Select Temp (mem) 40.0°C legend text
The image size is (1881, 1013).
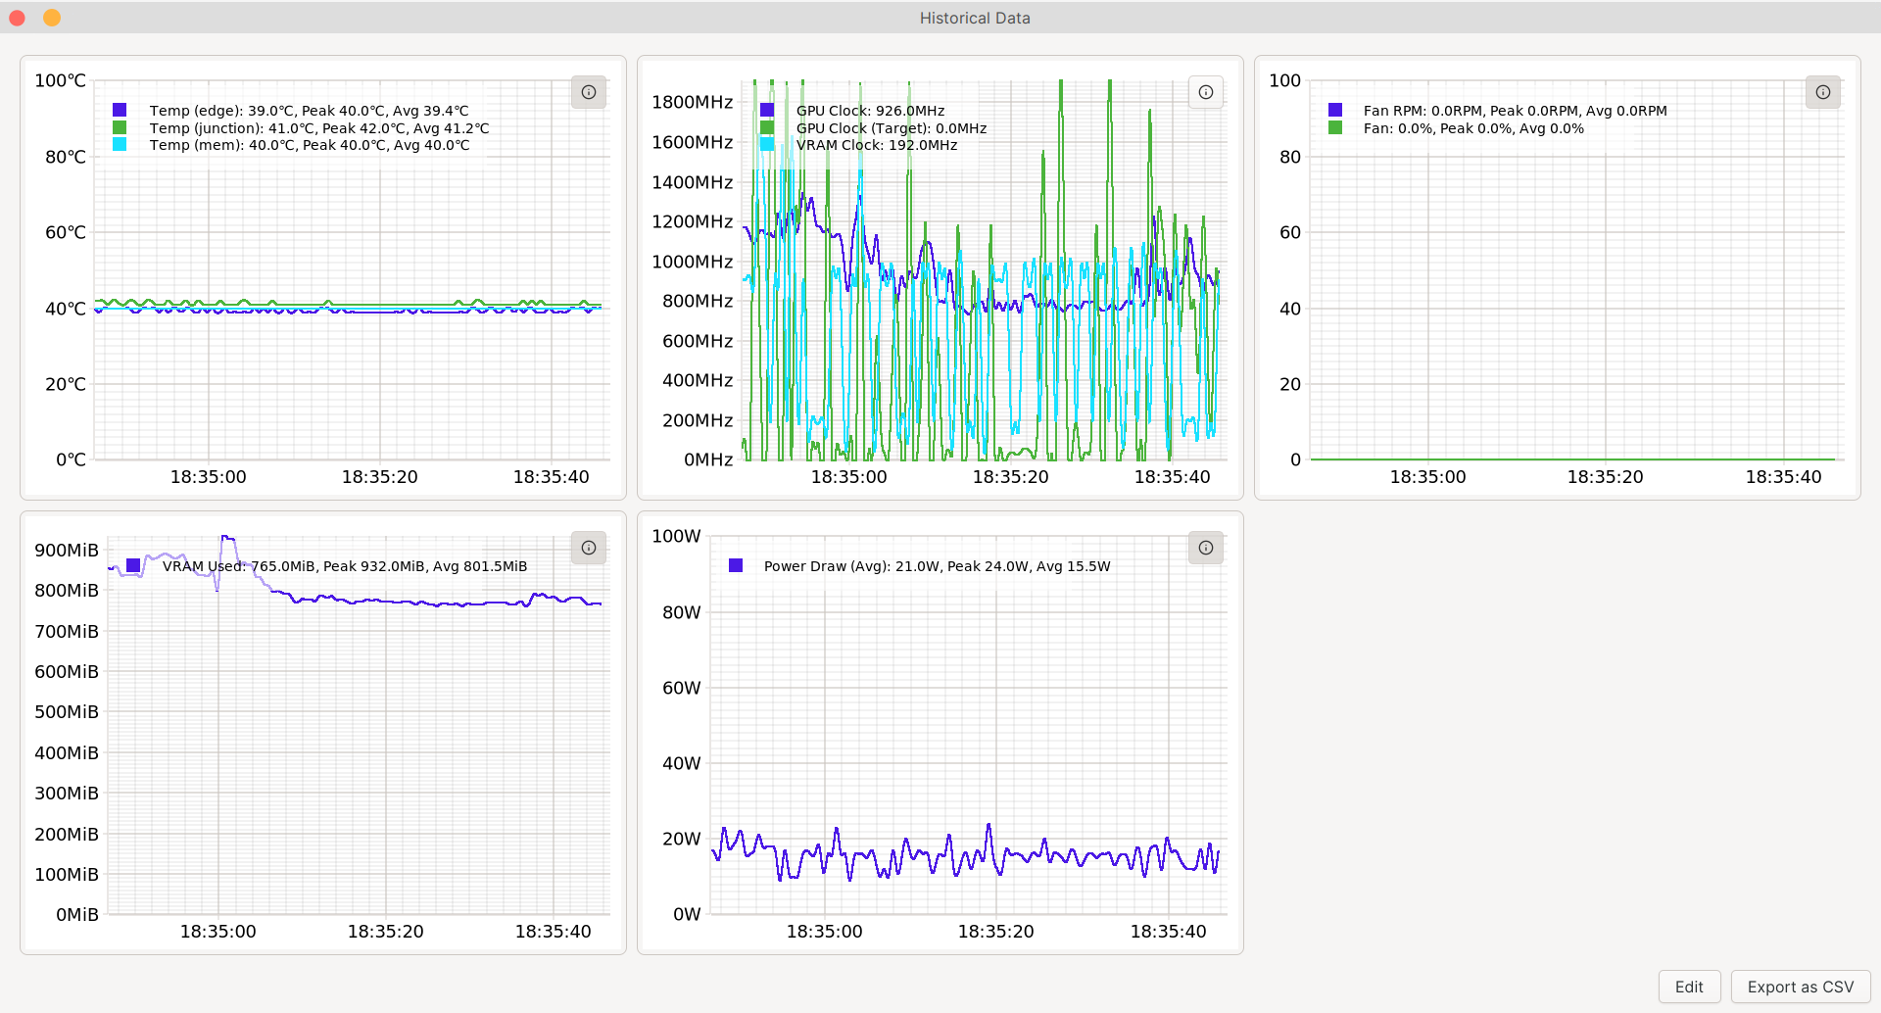310,145
